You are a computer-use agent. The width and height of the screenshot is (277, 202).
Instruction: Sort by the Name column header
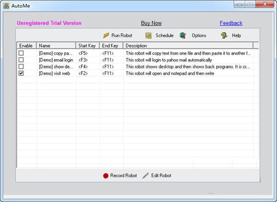click(56, 46)
